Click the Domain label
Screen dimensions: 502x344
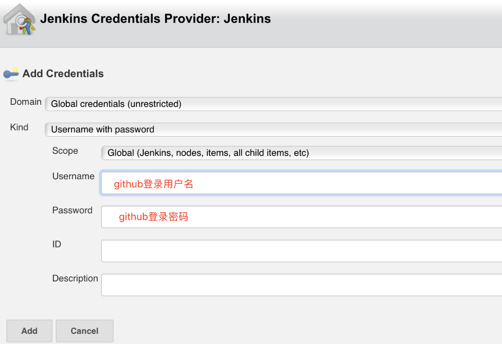[x=26, y=102]
